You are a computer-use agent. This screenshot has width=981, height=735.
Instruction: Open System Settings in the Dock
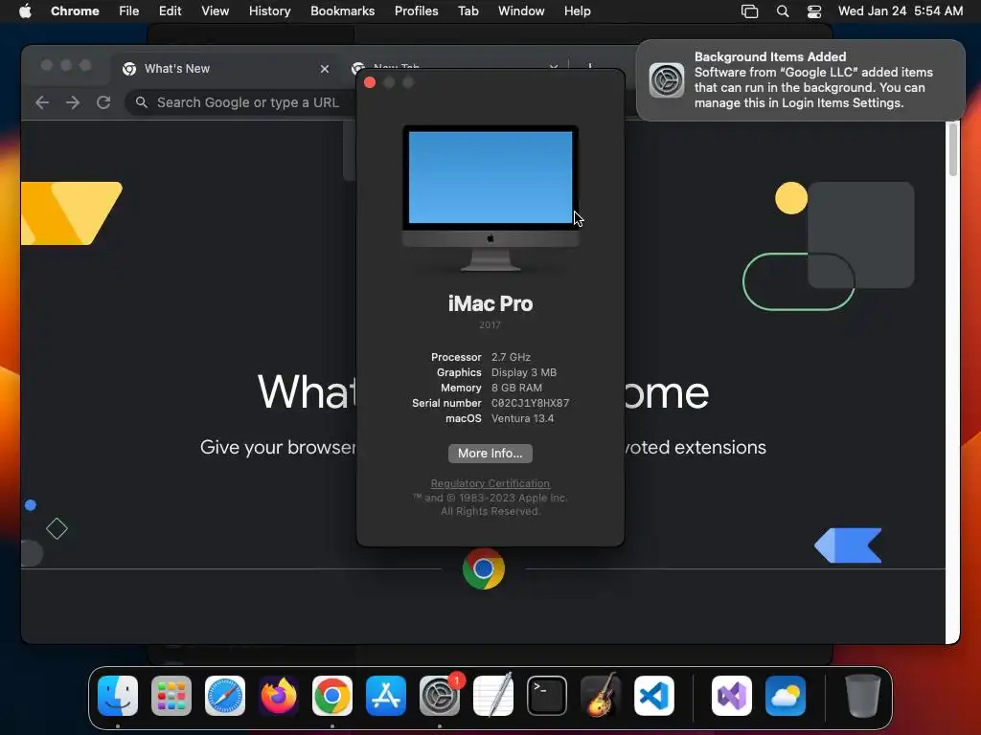439,696
